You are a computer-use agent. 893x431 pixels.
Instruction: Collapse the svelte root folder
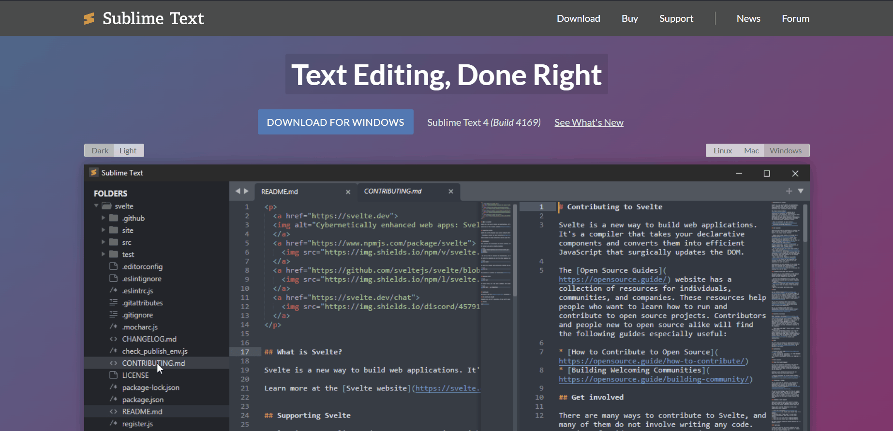click(x=96, y=206)
